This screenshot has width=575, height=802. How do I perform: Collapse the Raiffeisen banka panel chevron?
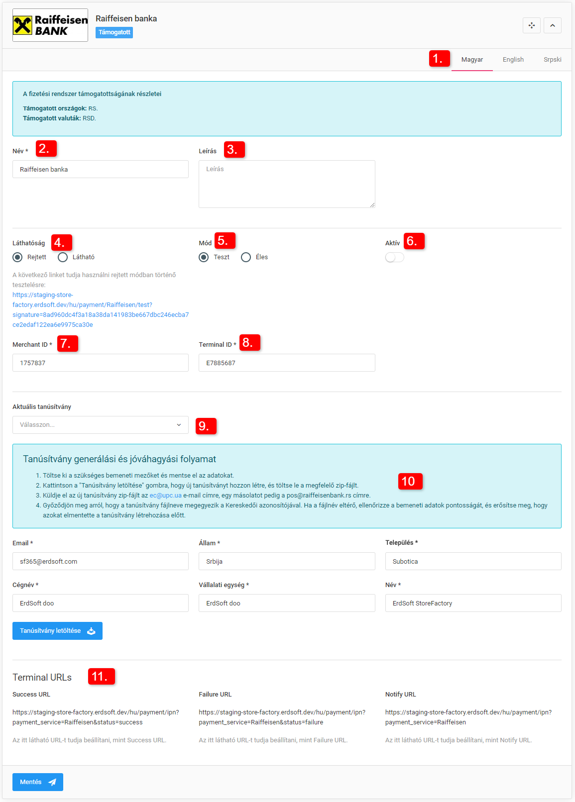(x=553, y=25)
